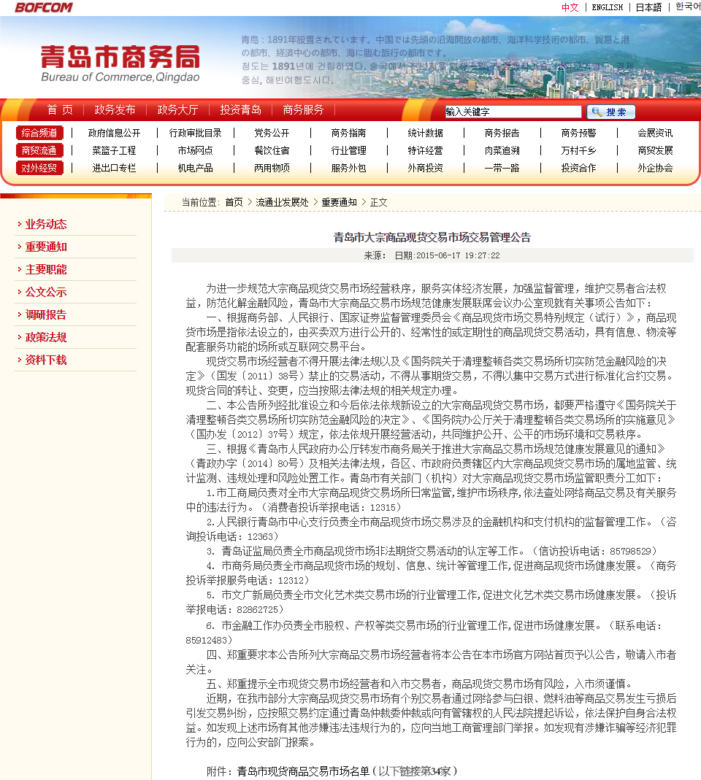Open 机电产品 link

tap(195, 168)
